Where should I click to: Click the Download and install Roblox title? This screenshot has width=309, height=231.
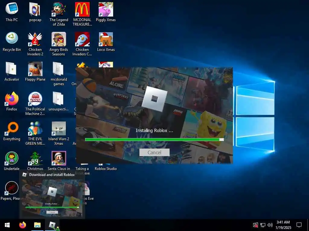point(52,175)
